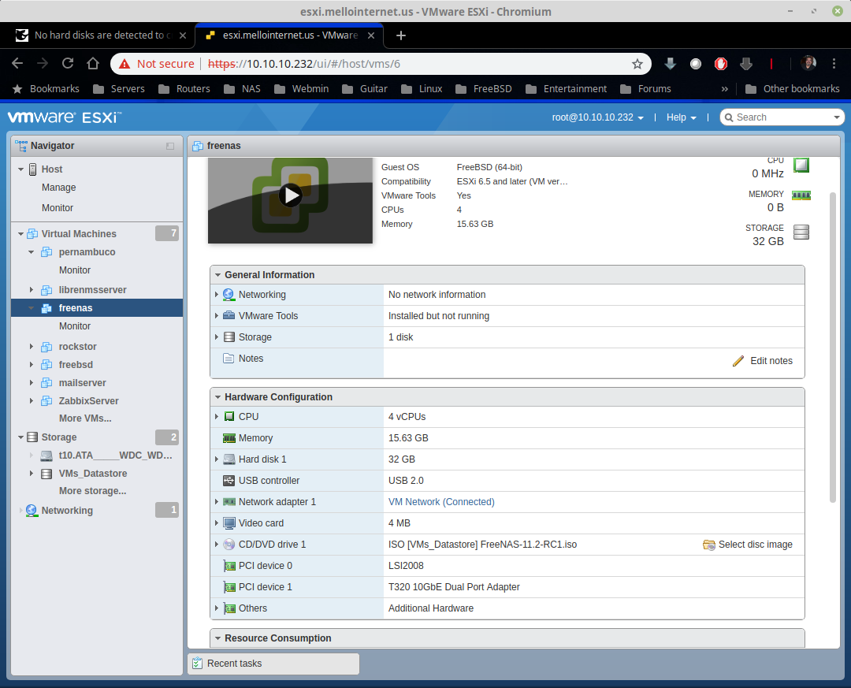Open the FreeBSD bookmark folder

click(x=484, y=89)
